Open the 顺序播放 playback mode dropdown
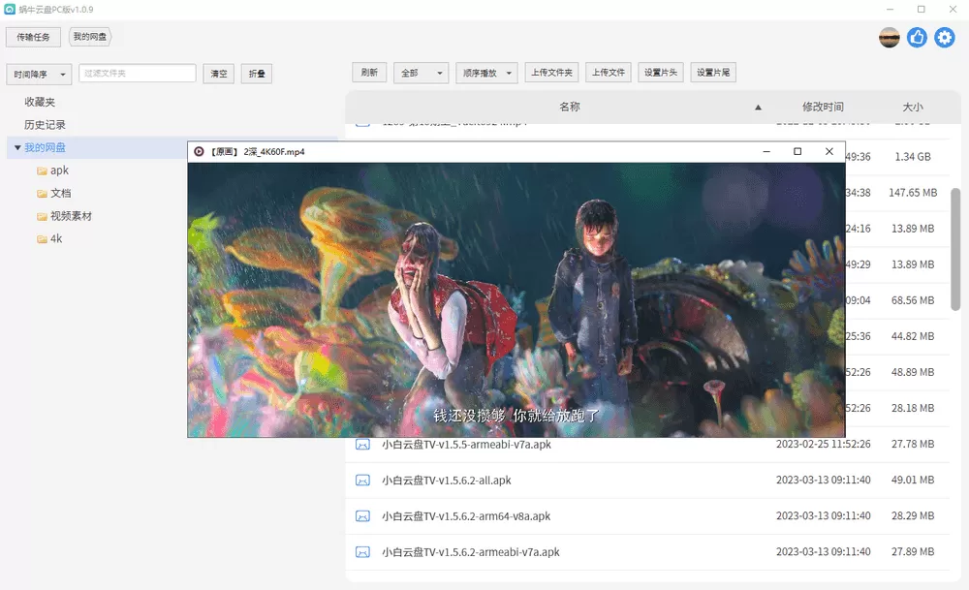Image resolution: width=969 pixels, height=590 pixels. point(485,72)
